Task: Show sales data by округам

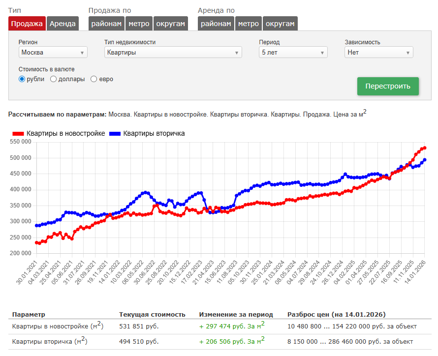Action: point(171,23)
